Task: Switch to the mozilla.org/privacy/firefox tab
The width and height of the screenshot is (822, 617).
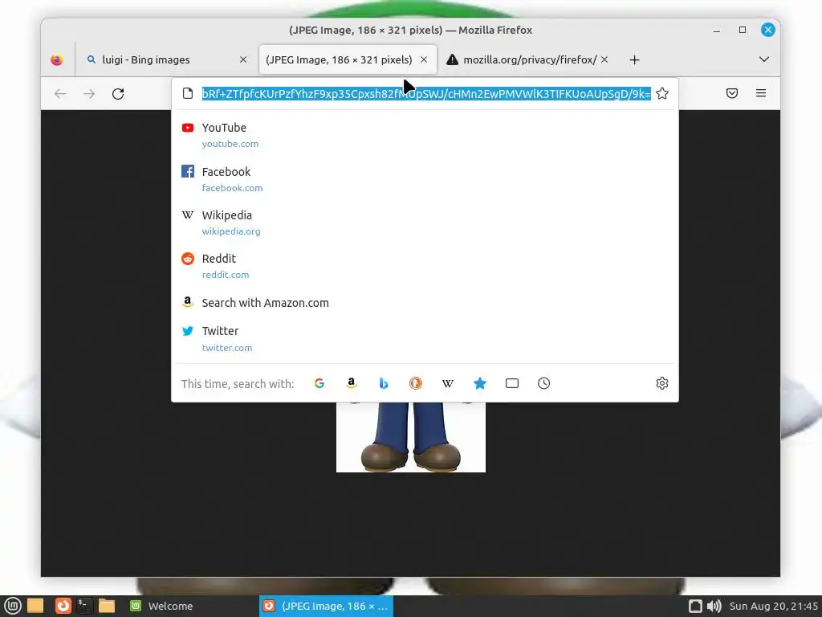Action: (528, 59)
